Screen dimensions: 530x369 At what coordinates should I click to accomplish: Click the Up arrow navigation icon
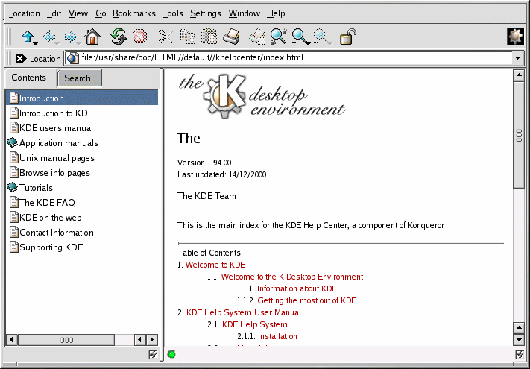pyautogui.click(x=28, y=36)
